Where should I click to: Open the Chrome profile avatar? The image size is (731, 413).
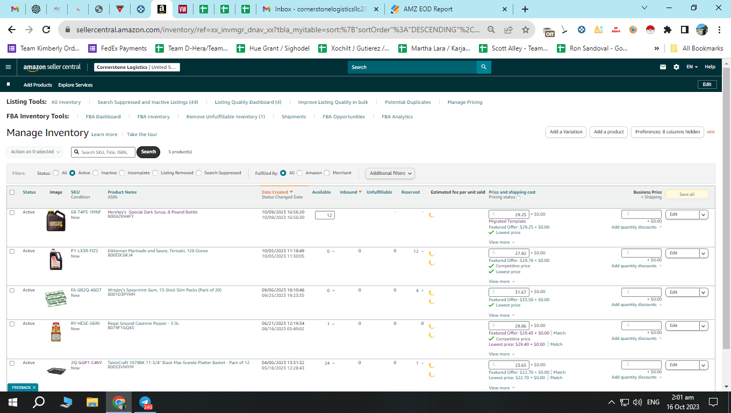pos(702,30)
